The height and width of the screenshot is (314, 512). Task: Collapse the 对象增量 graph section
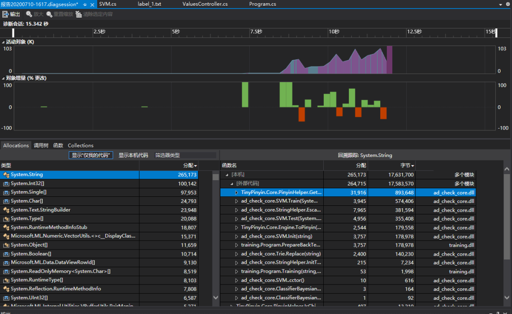[3, 78]
